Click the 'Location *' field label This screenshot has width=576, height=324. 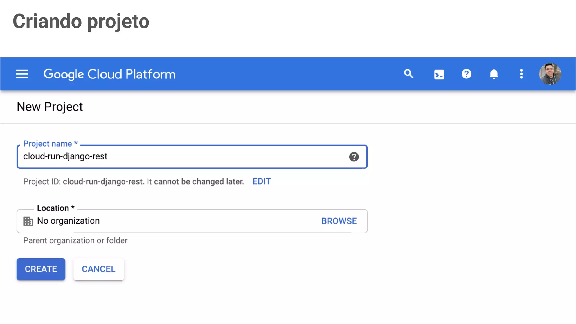coord(56,208)
